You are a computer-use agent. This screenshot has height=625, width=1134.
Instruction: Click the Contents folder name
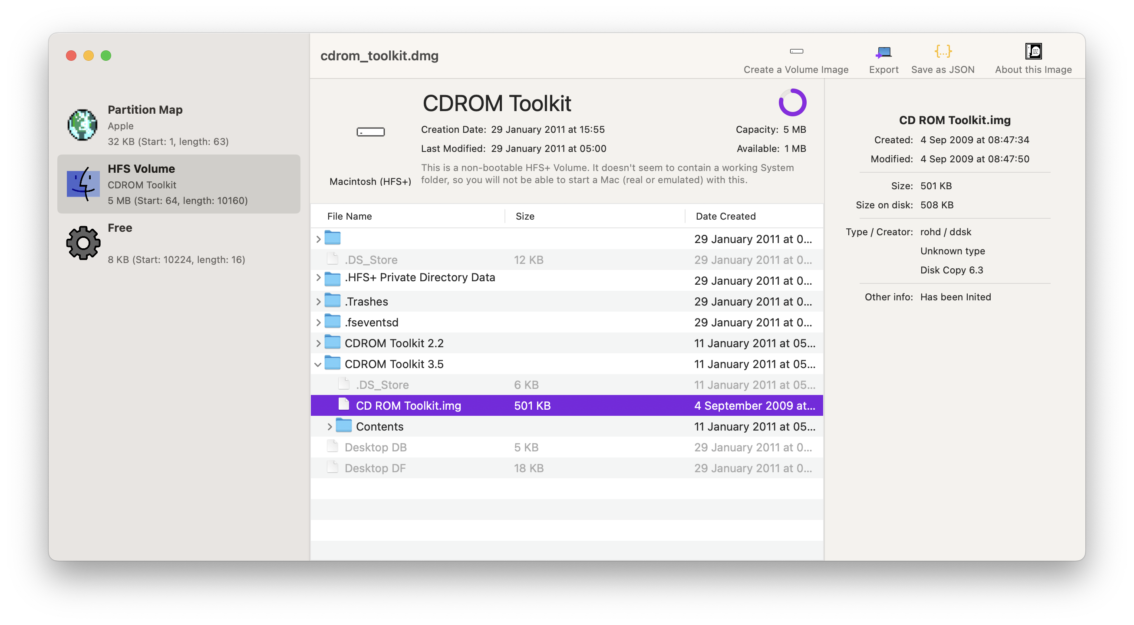pyautogui.click(x=379, y=427)
